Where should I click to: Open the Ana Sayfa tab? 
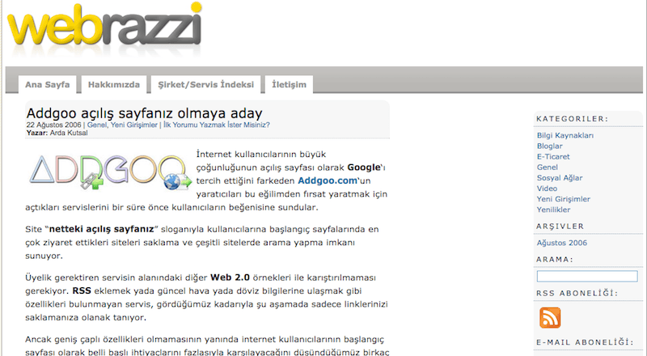pos(48,85)
